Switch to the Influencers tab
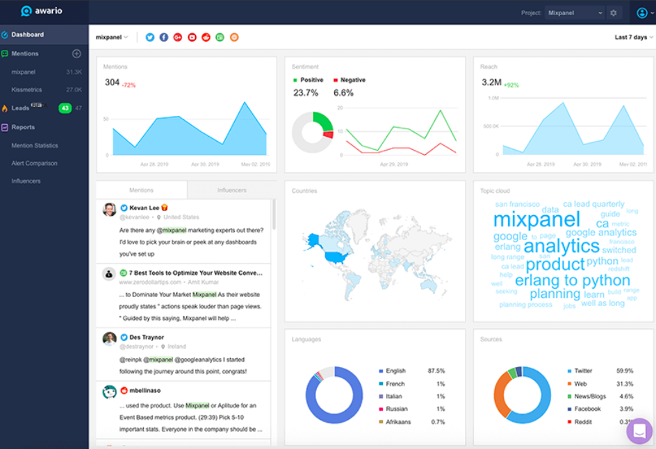Screen dimensions: 656x449 (231, 190)
